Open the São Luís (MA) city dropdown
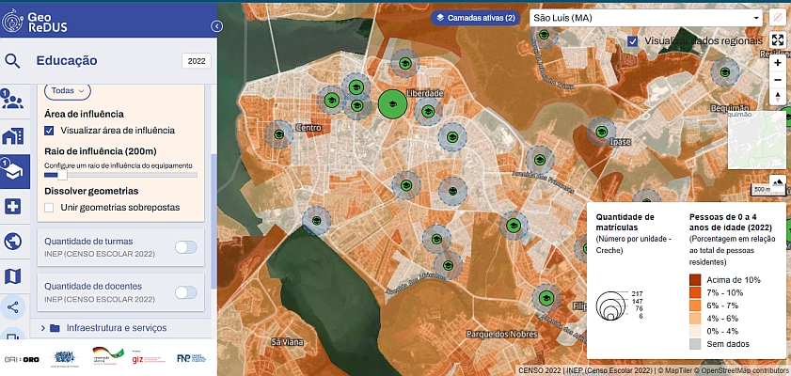The image size is (791, 376). coord(644,18)
